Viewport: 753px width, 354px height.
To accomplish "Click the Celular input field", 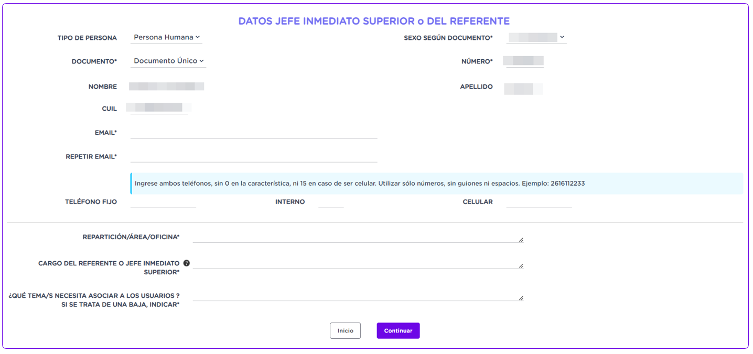I will (x=539, y=202).
